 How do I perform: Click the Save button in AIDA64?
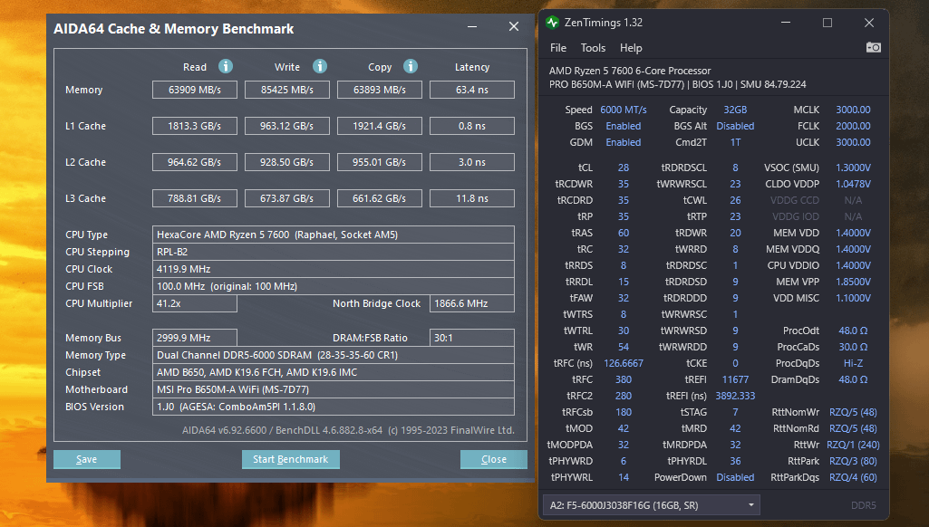pos(86,459)
